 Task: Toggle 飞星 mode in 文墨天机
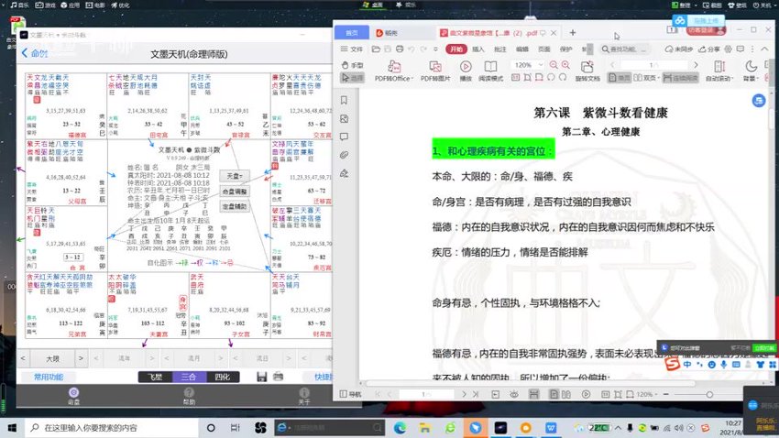pos(155,377)
